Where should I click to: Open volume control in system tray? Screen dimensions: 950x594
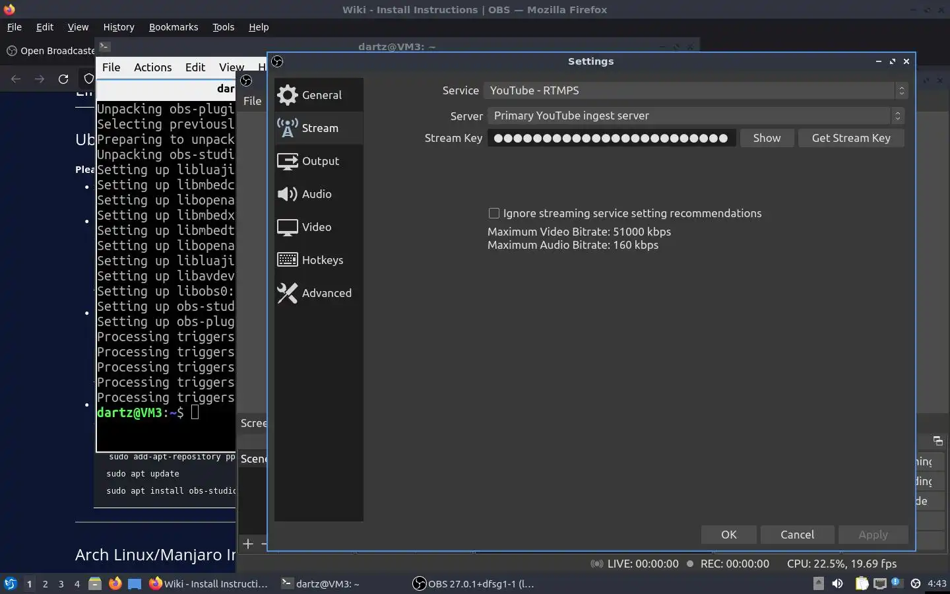click(837, 583)
